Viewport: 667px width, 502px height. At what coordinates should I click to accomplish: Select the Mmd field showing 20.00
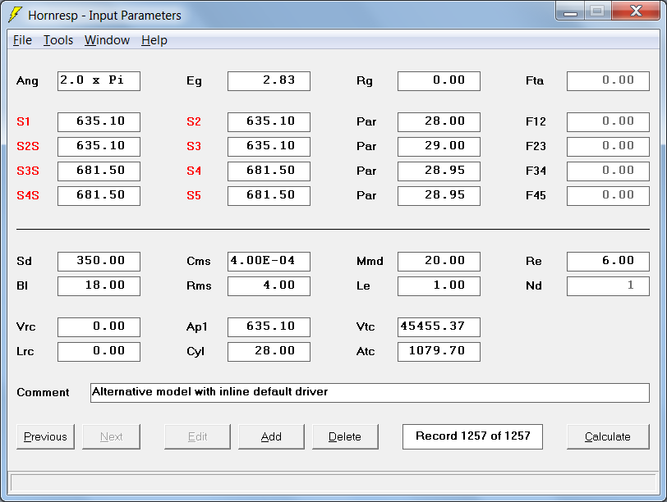[x=439, y=262]
